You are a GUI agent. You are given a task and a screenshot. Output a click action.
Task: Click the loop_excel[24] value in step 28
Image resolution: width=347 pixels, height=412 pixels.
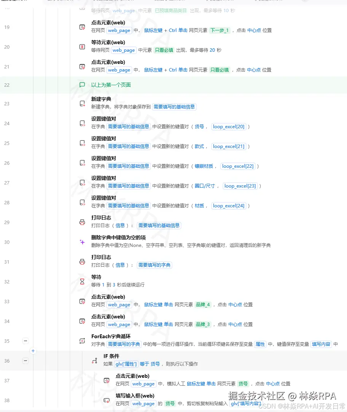pos(229,206)
